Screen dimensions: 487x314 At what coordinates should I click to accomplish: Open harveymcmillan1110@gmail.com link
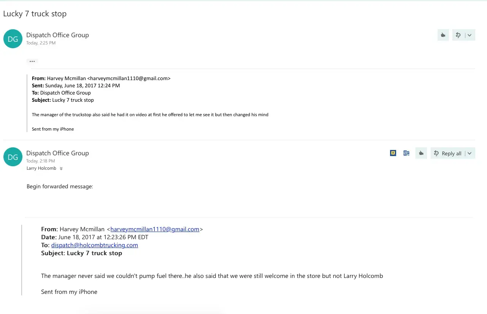pyautogui.click(x=155, y=229)
